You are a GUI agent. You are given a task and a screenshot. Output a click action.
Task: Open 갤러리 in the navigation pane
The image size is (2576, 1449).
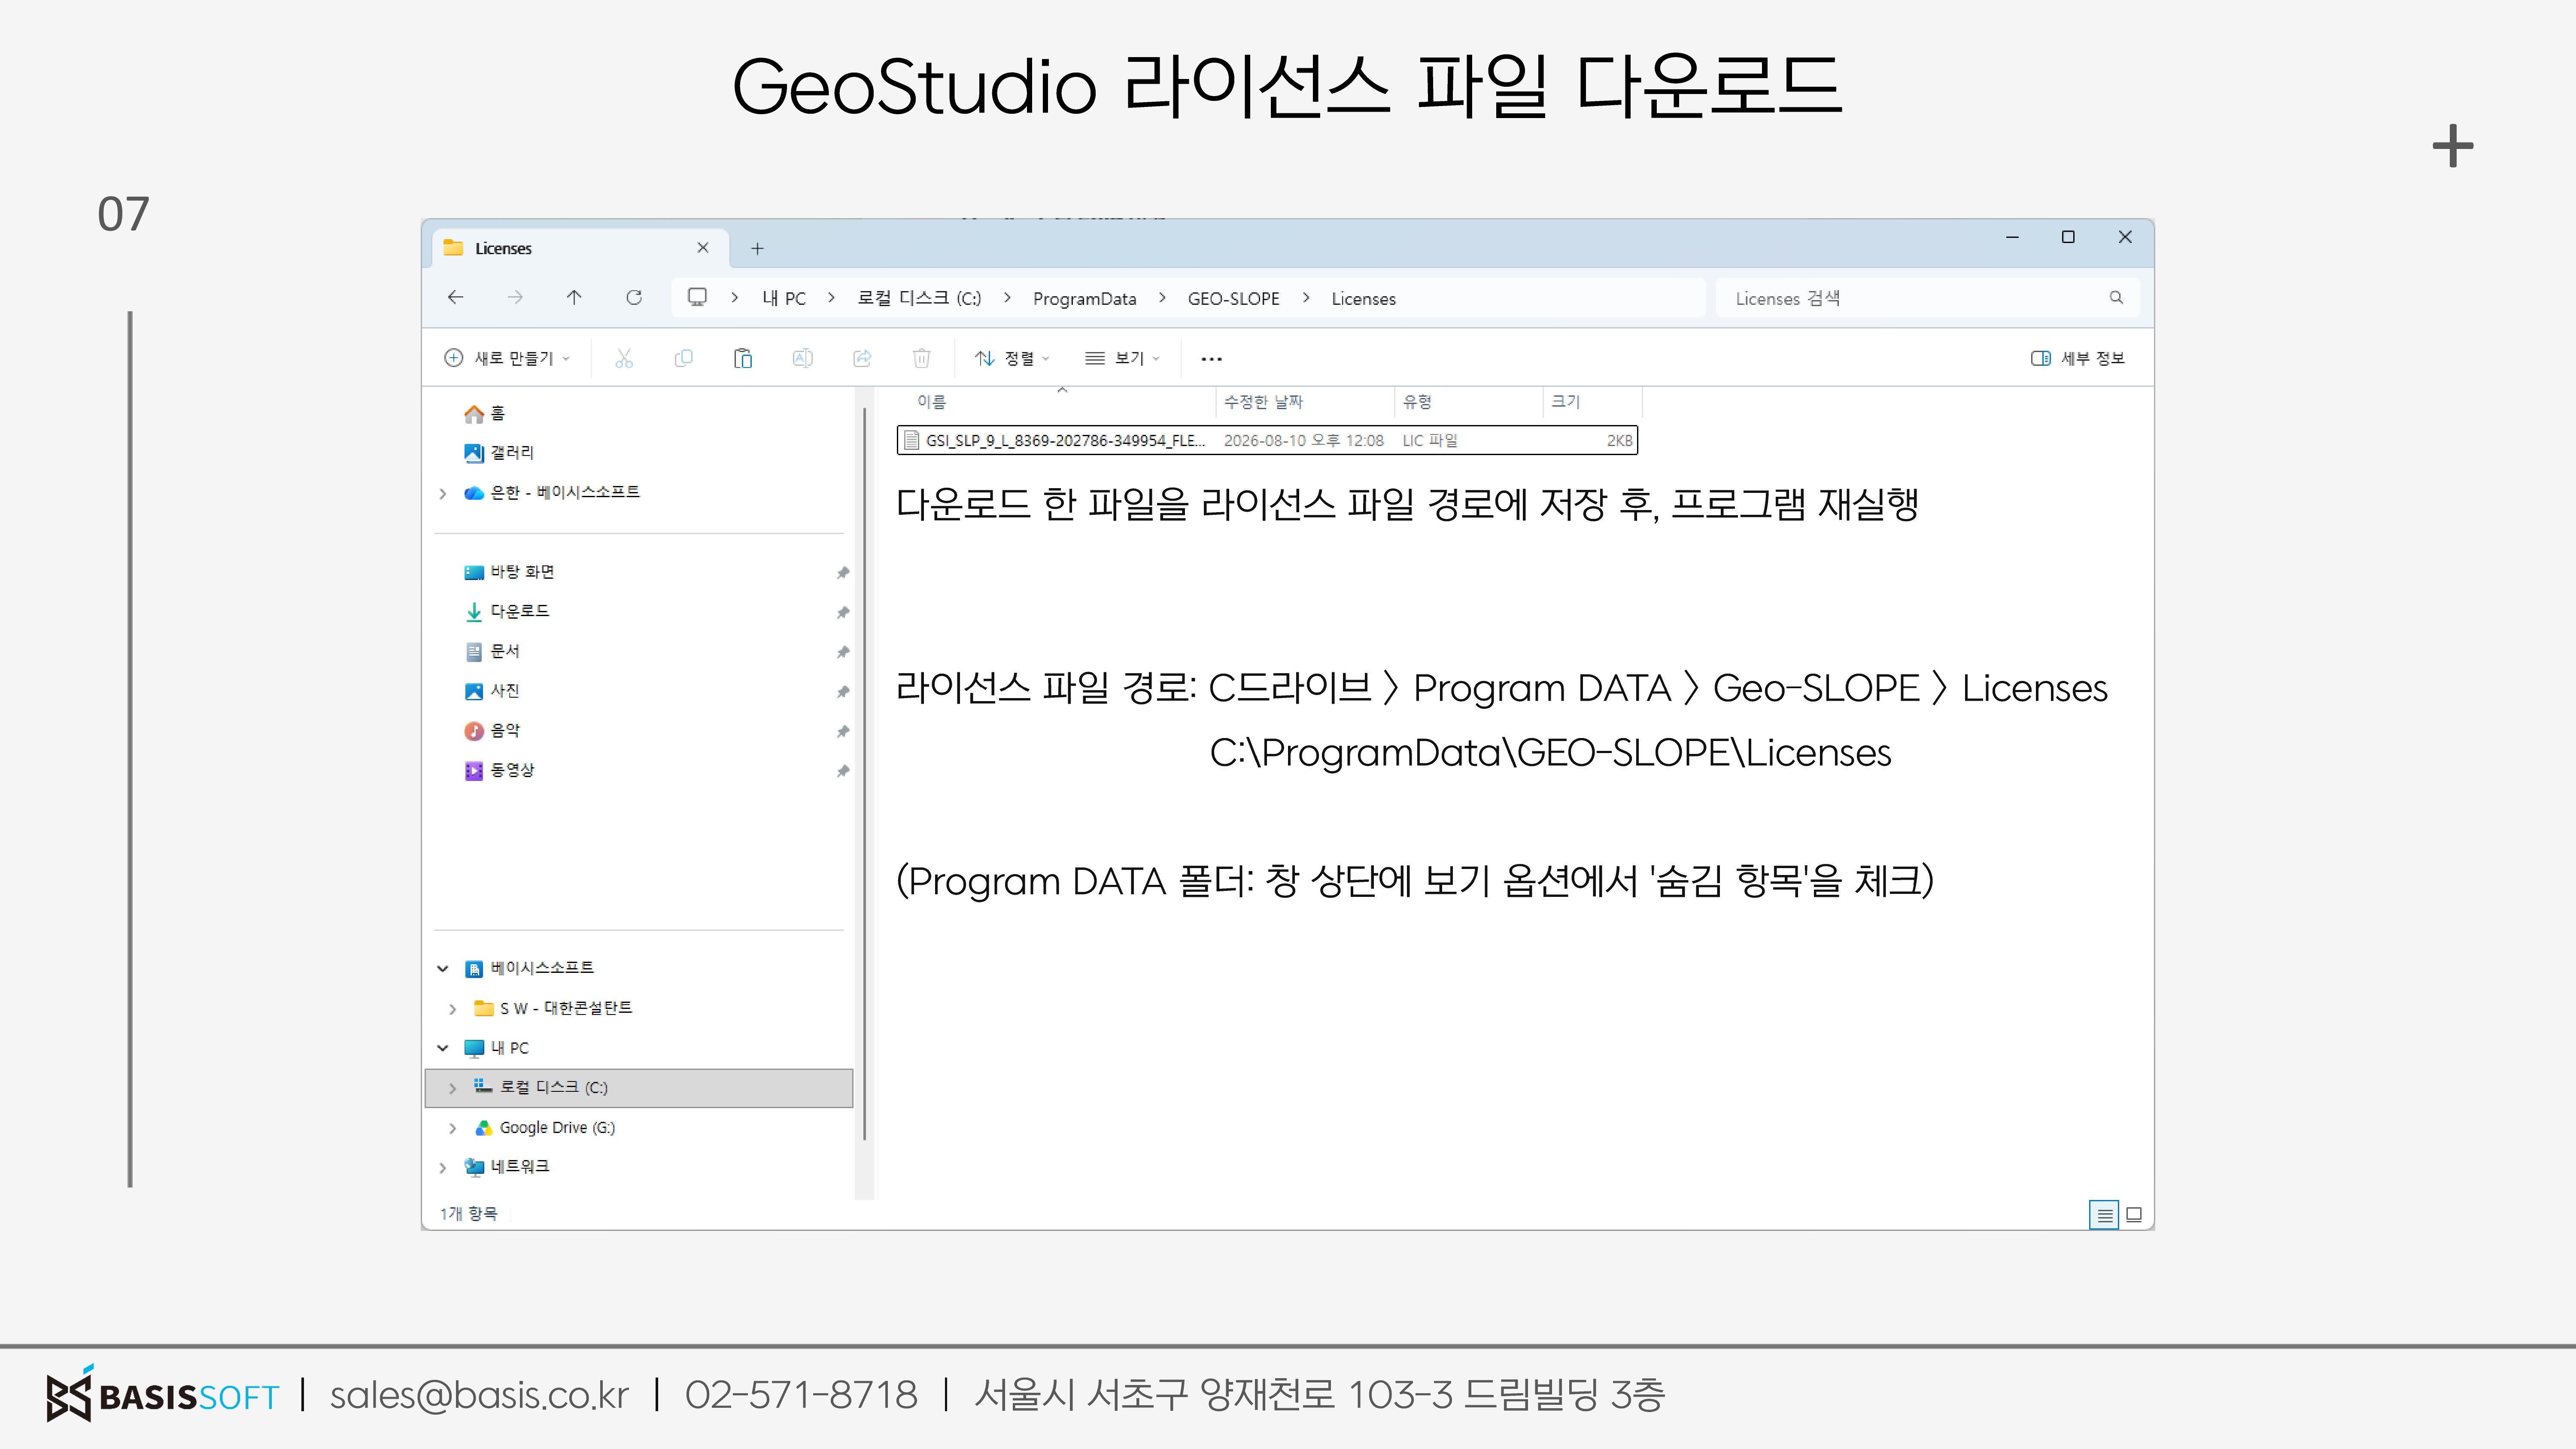(x=499, y=453)
